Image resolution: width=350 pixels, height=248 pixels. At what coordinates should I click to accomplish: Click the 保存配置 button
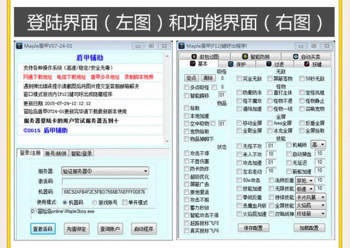pyautogui.click(x=253, y=228)
